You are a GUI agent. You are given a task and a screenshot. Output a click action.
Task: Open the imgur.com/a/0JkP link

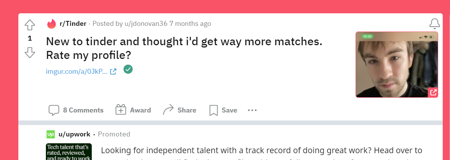pos(77,71)
